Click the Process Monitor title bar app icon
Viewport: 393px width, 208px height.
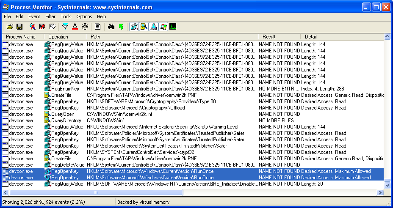[x=6, y=7]
